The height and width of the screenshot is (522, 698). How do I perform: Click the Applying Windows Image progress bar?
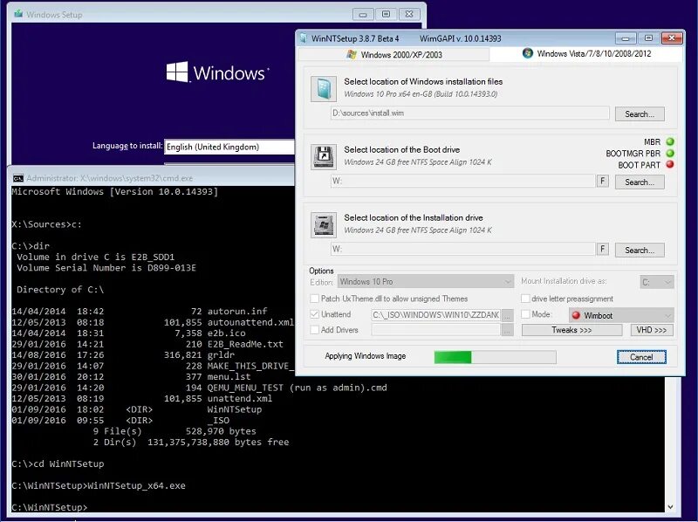(x=495, y=357)
